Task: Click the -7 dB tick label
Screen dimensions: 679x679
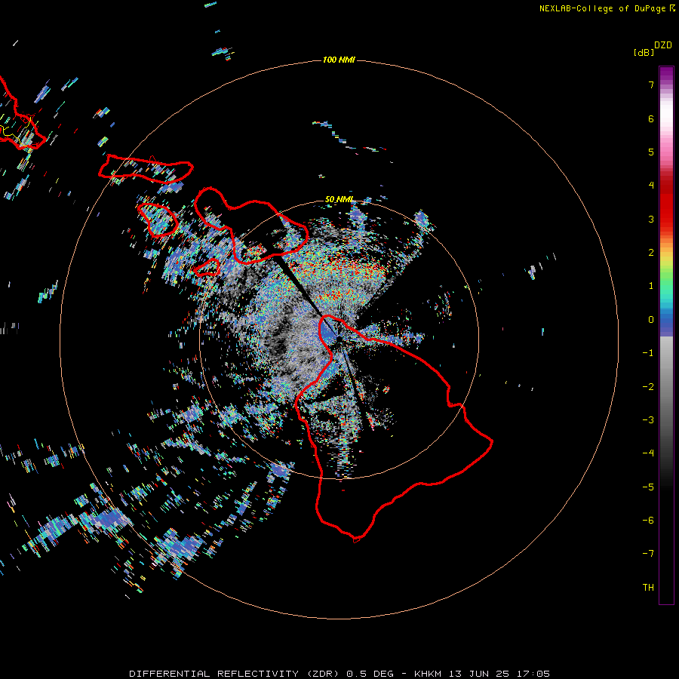Action: click(648, 554)
